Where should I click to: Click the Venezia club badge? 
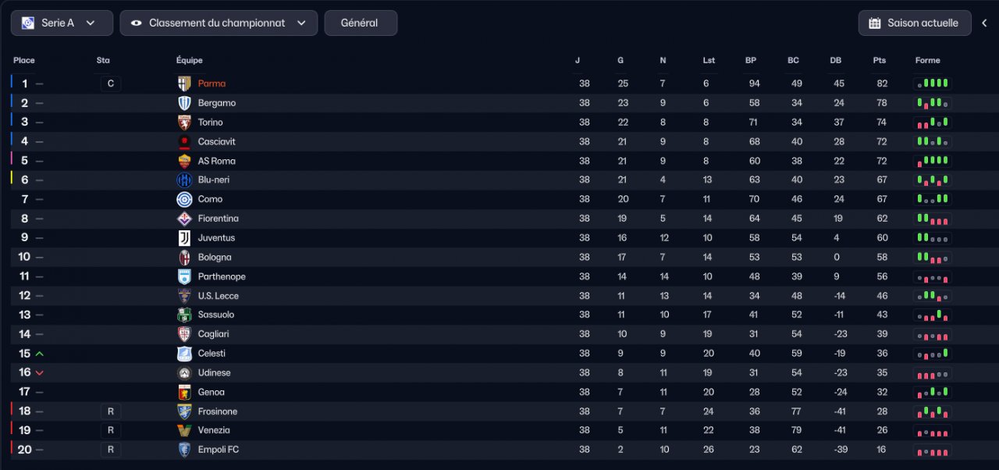[184, 430]
